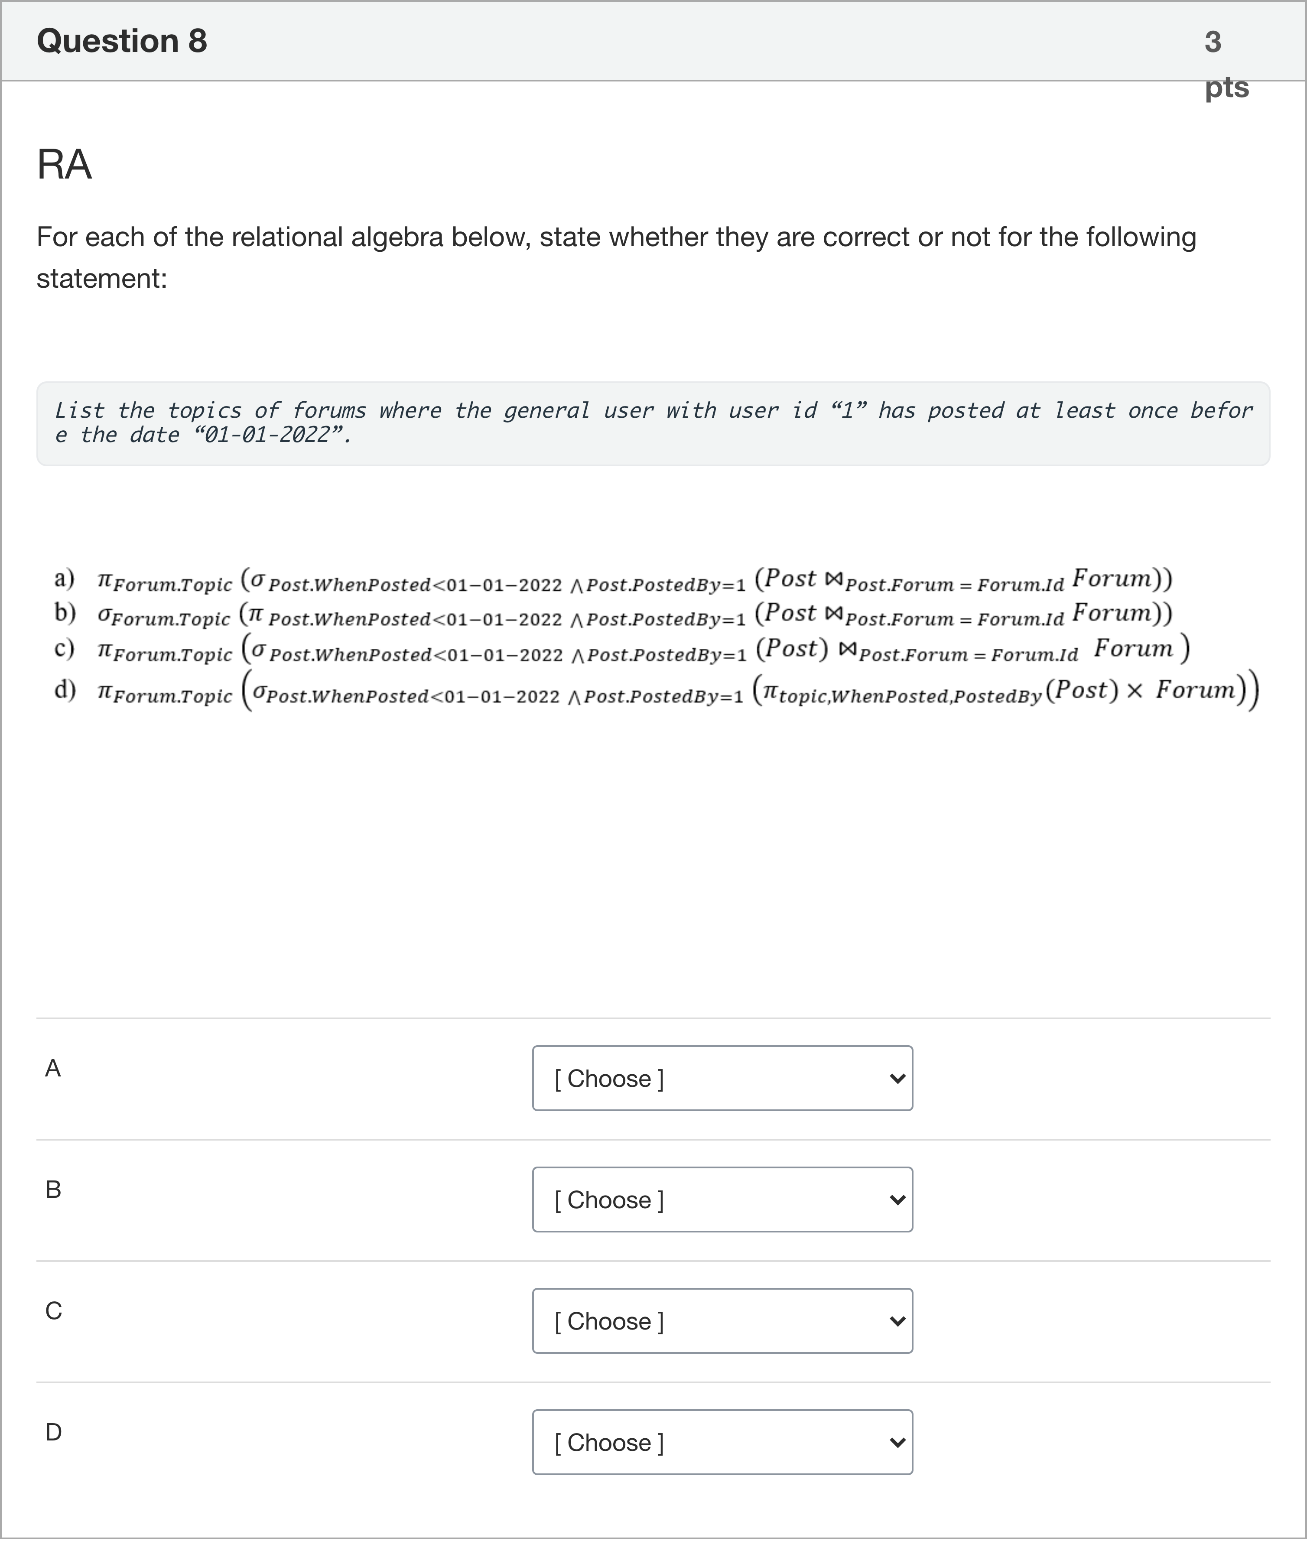Click the row label C
This screenshot has width=1307, height=1541.
[x=53, y=1311]
